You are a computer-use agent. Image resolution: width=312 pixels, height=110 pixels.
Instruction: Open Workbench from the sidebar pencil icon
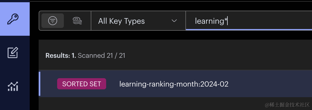pyautogui.click(x=13, y=52)
